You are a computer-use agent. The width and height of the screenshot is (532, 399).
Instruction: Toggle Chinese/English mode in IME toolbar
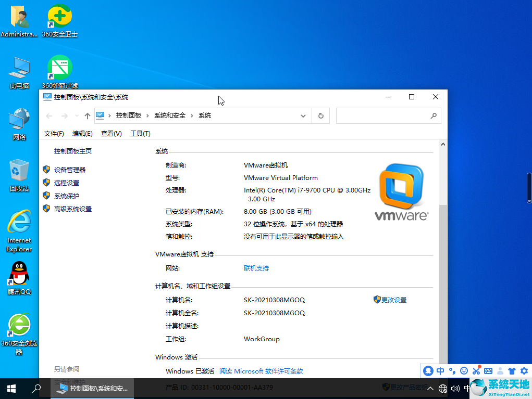click(x=440, y=371)
